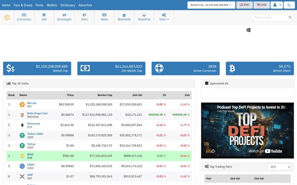
Task: Open the BNB coin link
Action: 30,154
